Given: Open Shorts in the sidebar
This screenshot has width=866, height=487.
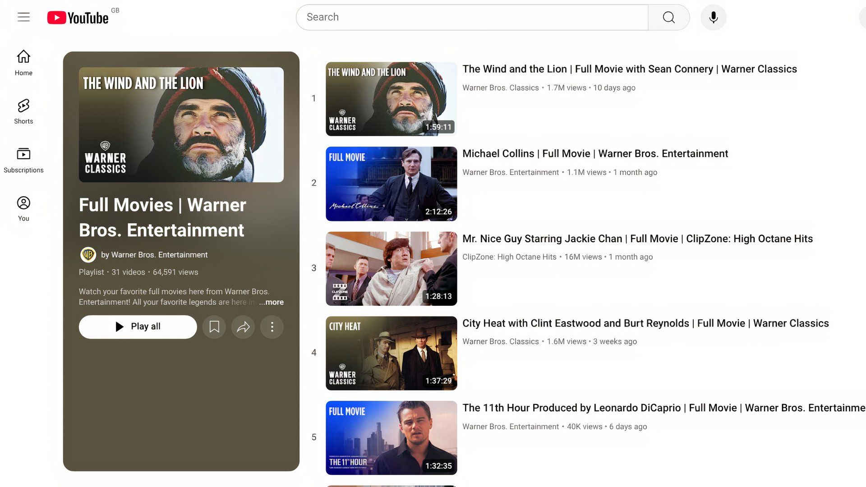Looking at the screenshot, I should [x=23, y=111].
